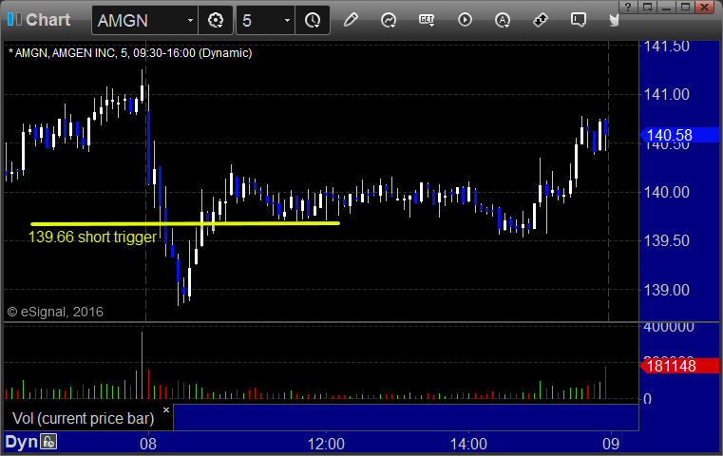The height and width of the screenshot is (456, 723).
Task: Expand the AMGN symbol dropdown arrow
Action: [190, 20]
